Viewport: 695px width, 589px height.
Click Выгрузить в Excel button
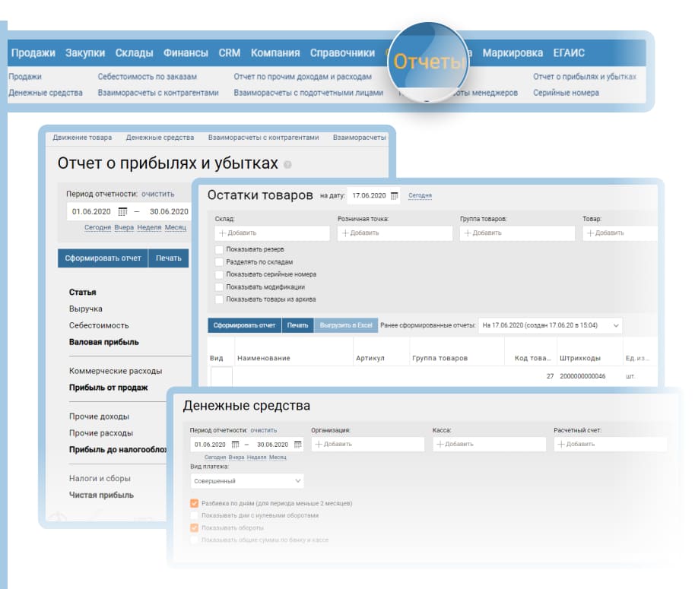(x=346, y=325)
